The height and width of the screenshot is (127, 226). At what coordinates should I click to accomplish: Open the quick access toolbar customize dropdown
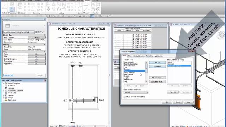tap(110, 16)
